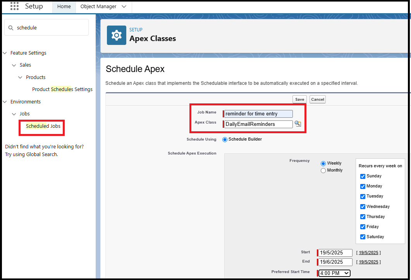The image size is (411, 280).
Task: Select the Schedule Builder radio button
Action: pyautogui.click(x=225, y=139)
